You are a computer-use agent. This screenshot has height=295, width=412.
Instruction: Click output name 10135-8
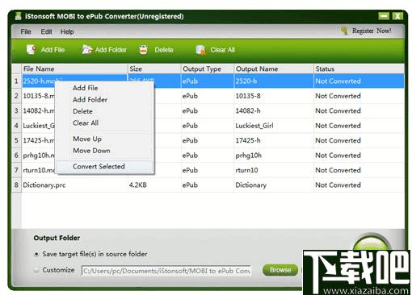pos(248,96)
